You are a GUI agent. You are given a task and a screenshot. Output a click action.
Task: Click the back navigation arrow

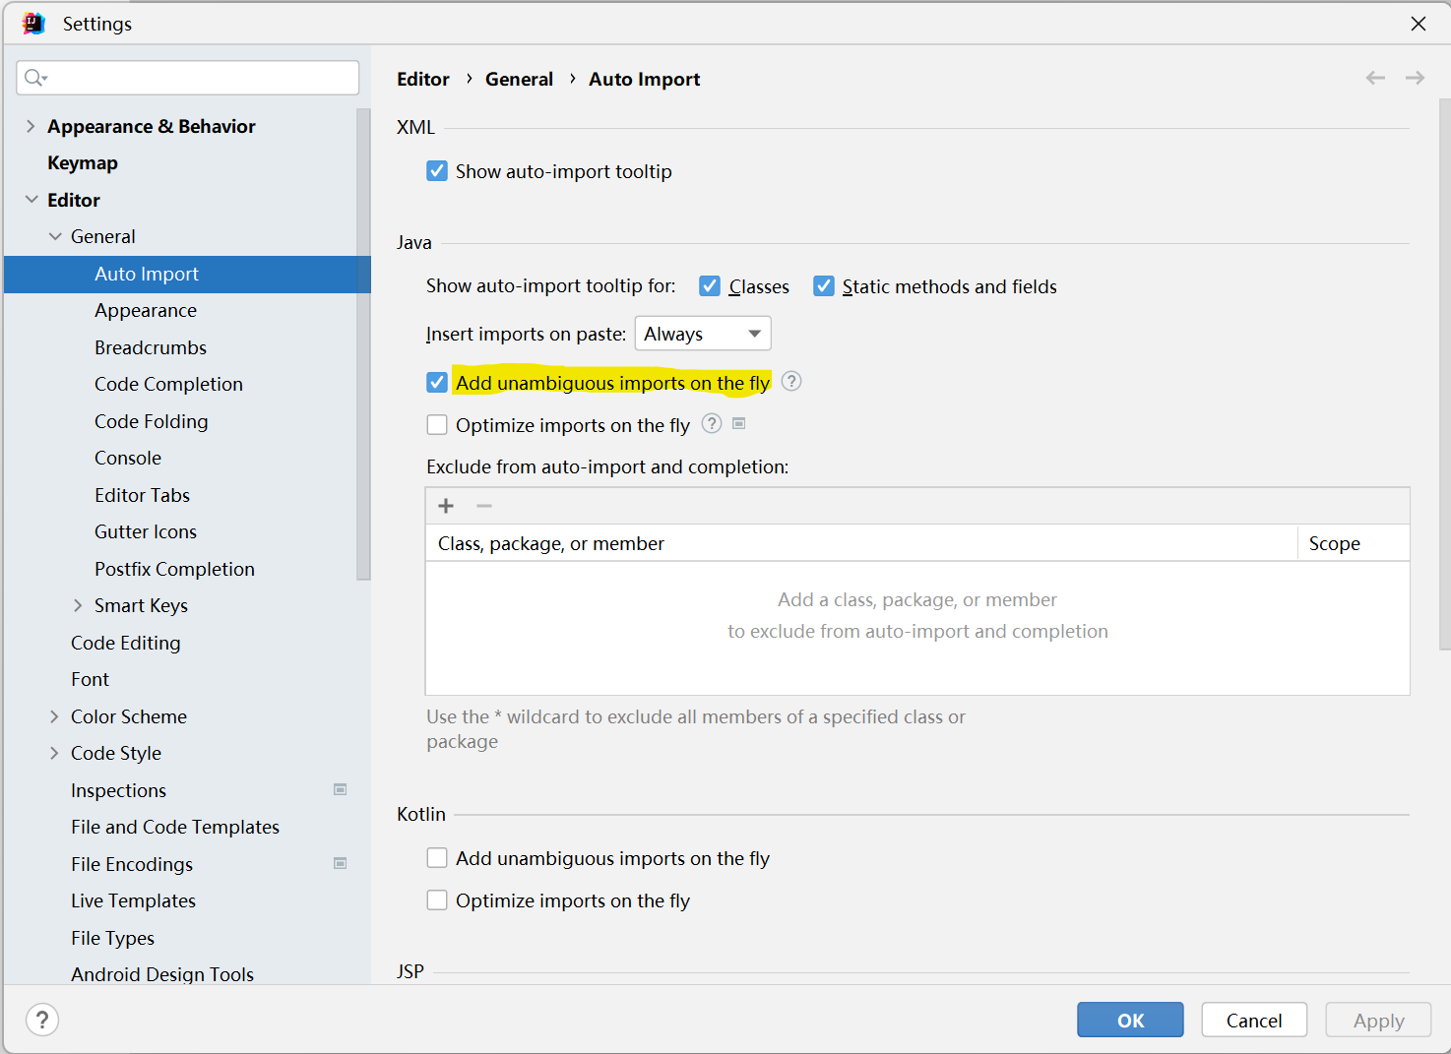tap(1375, 78)
